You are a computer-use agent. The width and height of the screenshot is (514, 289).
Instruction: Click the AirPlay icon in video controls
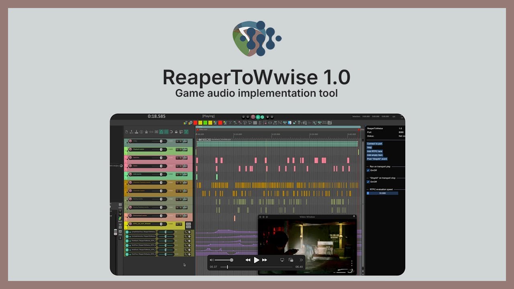tap(282, 260)
